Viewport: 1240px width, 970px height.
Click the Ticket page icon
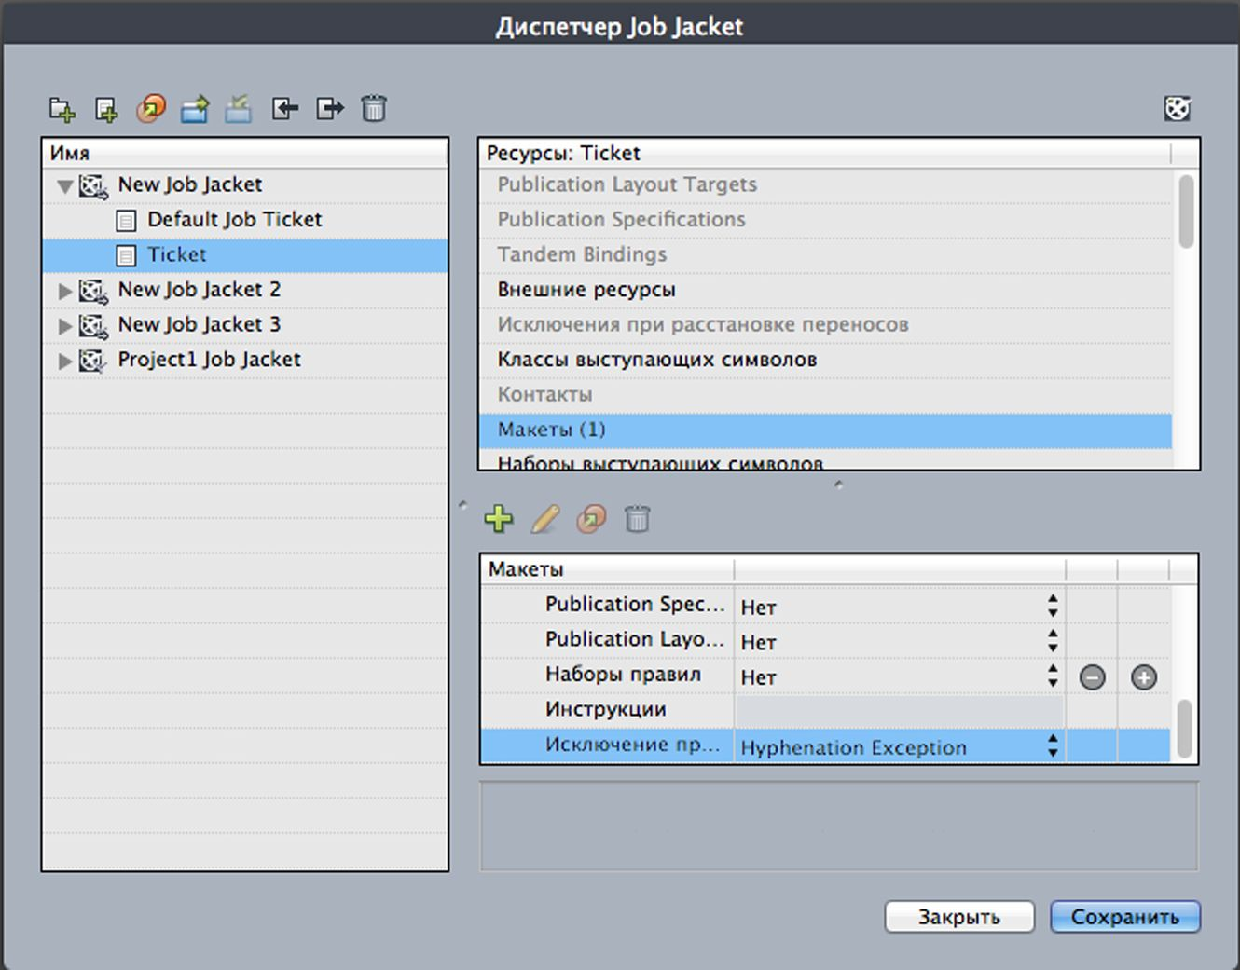tap(126, 255)
